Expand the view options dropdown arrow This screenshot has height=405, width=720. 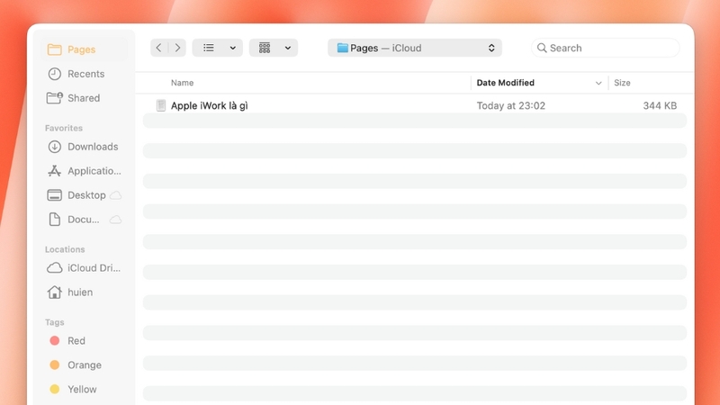pos(233,48)
